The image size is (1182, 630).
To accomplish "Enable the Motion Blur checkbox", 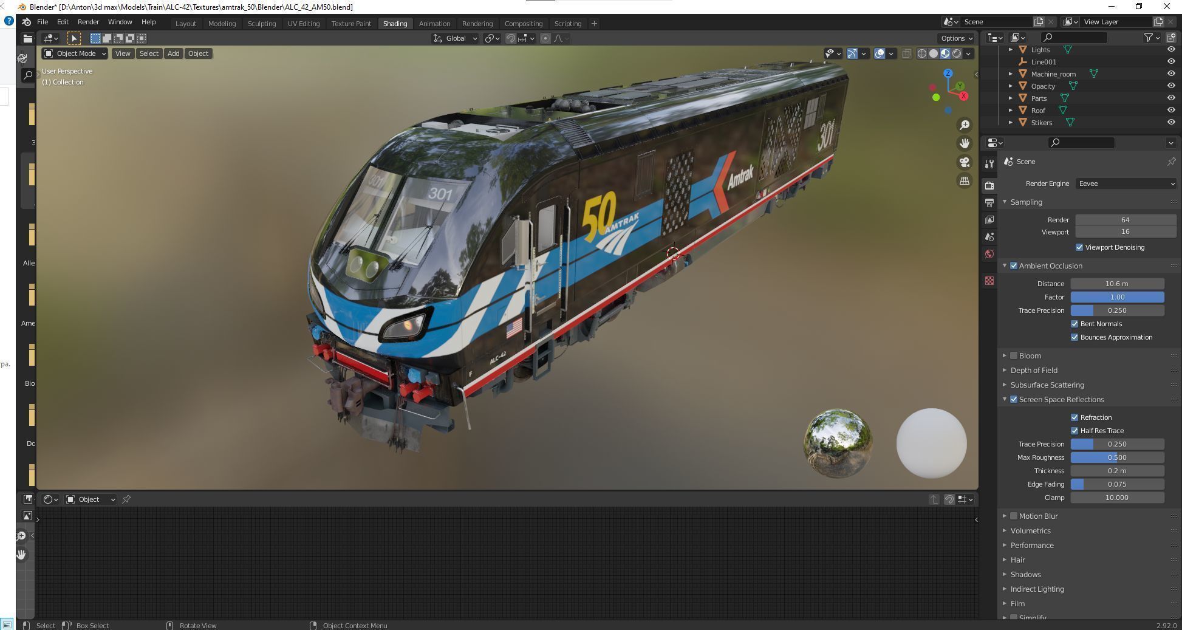I will 1014,516.
